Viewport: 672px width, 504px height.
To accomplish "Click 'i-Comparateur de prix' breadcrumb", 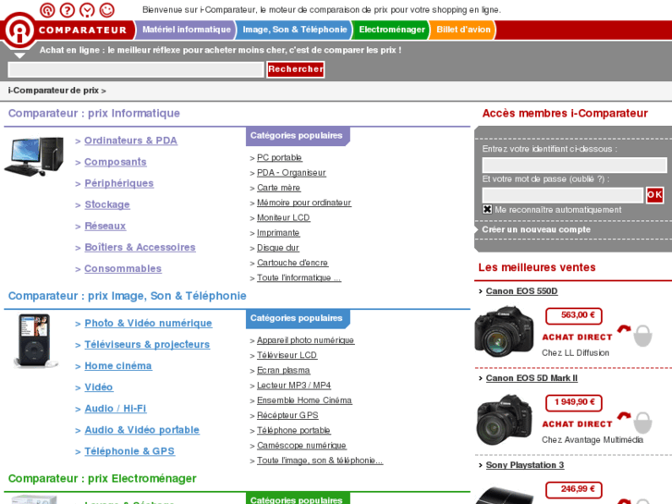I will [x=53, y=91].
